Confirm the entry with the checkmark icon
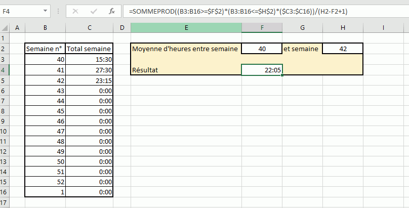This screenshot has width=409, height=208. point(93,12)
